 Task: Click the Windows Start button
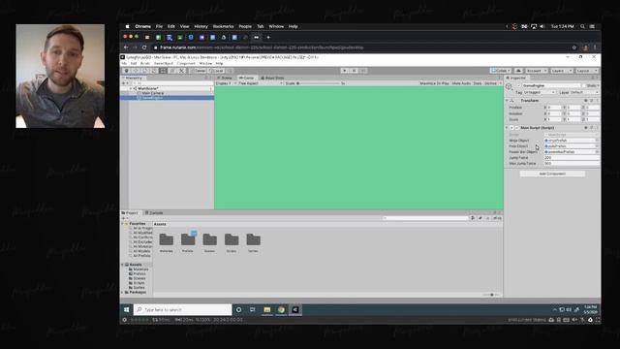click(127, 310)
